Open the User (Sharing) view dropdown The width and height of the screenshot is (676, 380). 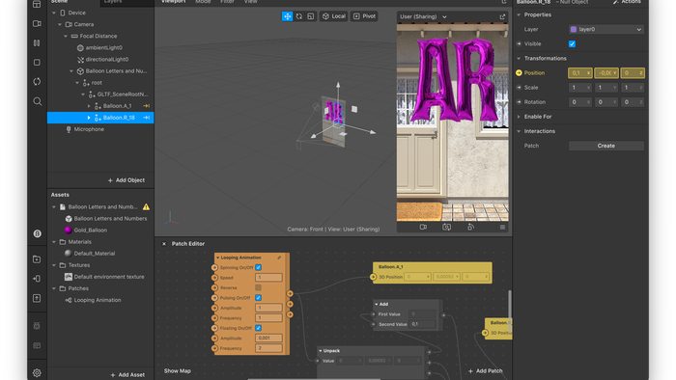point(423,16)
